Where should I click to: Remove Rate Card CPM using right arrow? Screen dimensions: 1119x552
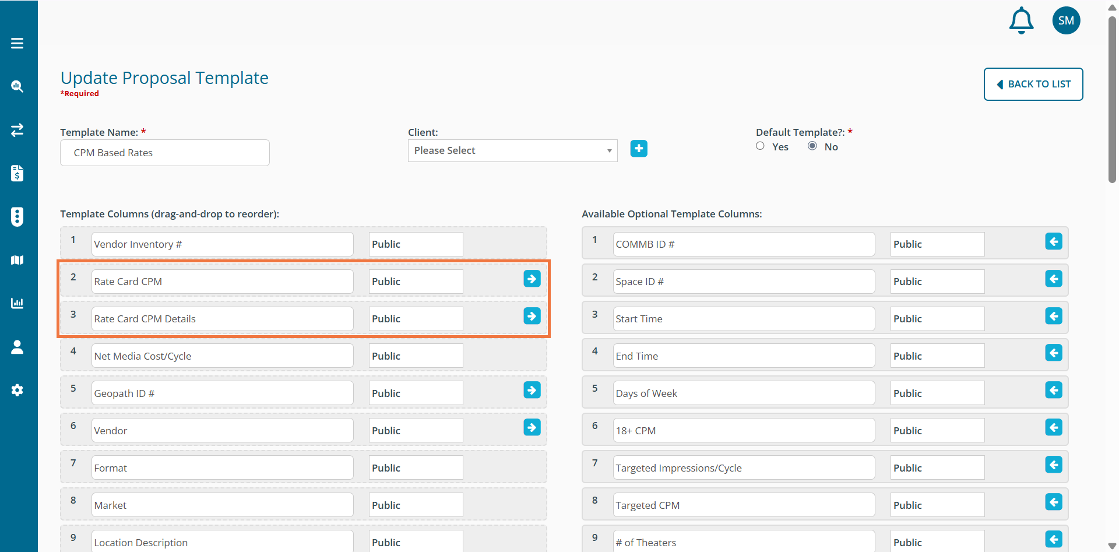tap(532, 279)
